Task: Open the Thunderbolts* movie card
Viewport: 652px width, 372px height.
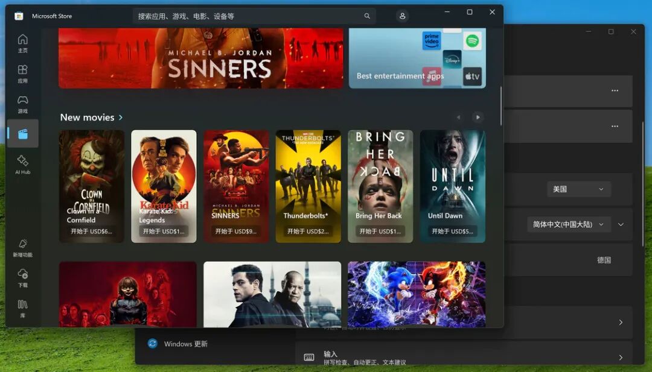Action: [x=308, y=186]
